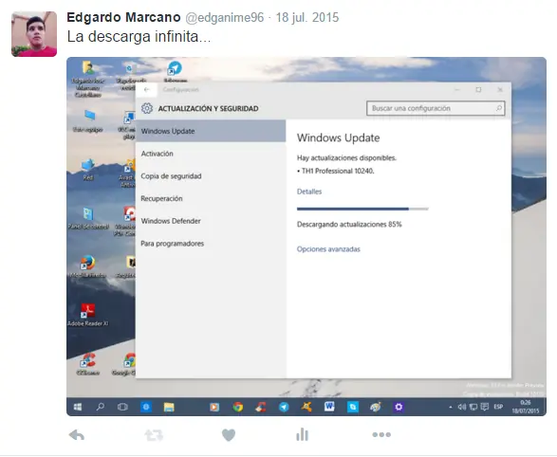Select Windows Update in the sidebar

pyautogui.click(x=211, y=131)
